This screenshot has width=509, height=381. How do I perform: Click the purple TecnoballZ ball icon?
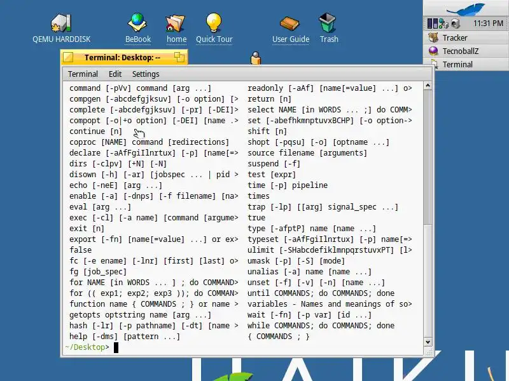433,51
